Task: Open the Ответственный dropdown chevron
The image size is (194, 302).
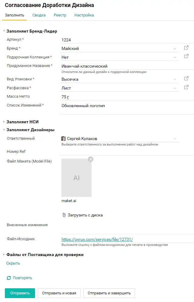Action: pyautogui.click(x=175, y=139)
